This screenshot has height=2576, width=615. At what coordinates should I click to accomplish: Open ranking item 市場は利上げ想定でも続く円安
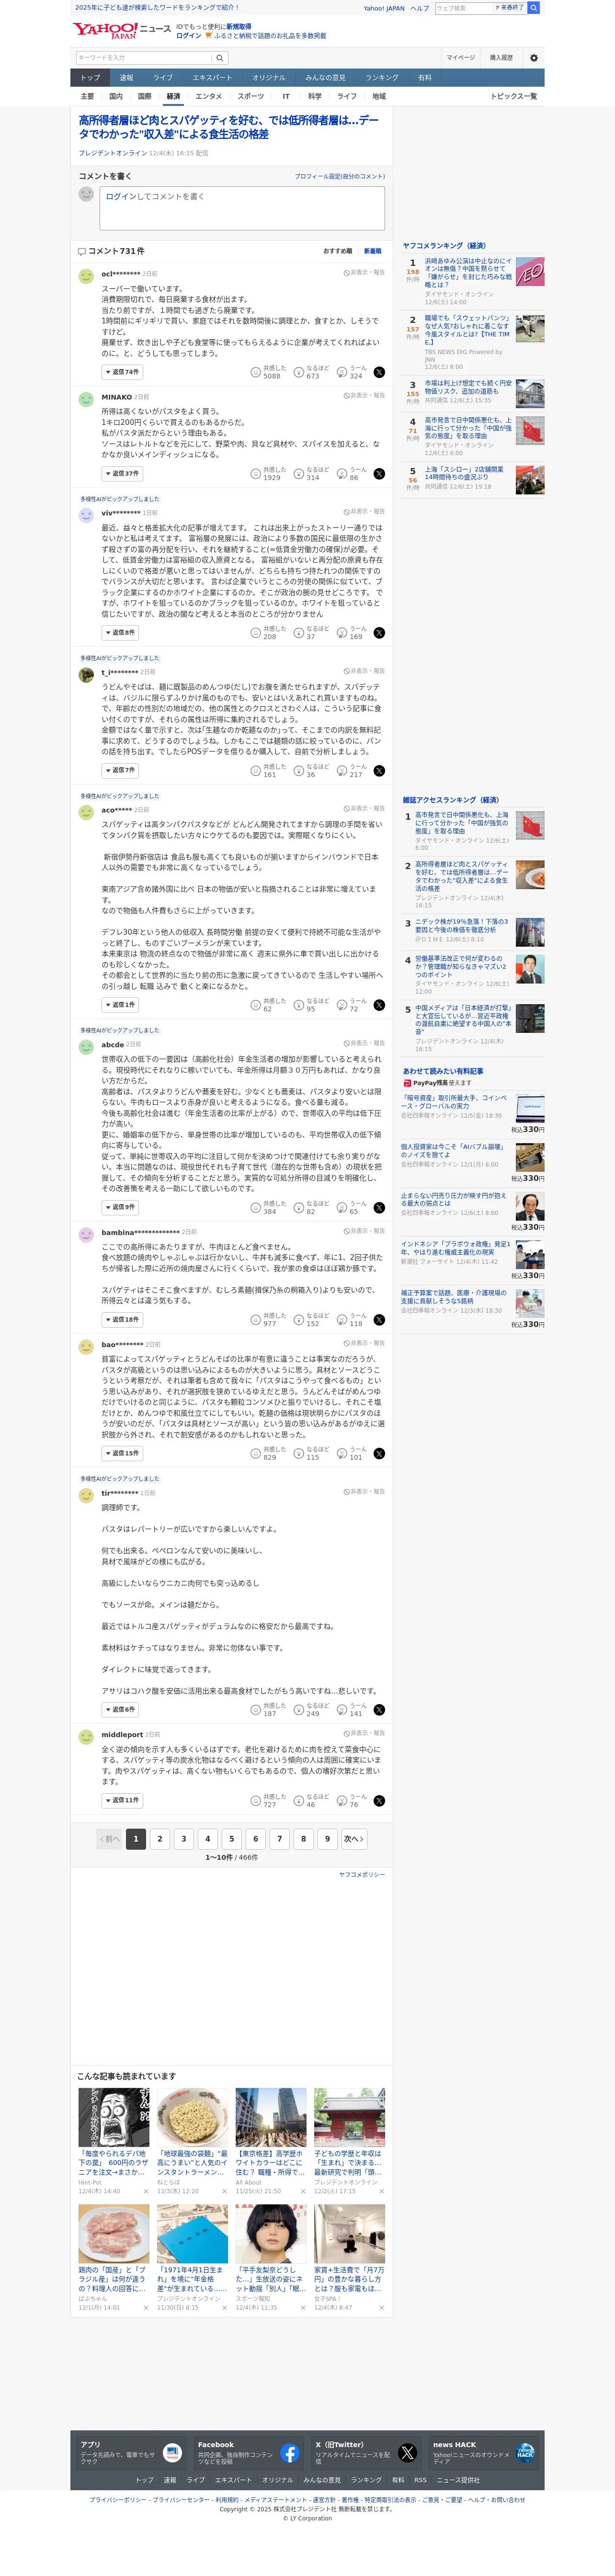tap(467, 387)
